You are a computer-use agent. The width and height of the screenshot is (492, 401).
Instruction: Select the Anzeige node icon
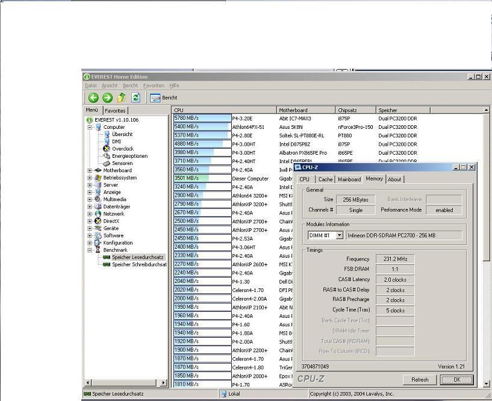coord(98,192)
